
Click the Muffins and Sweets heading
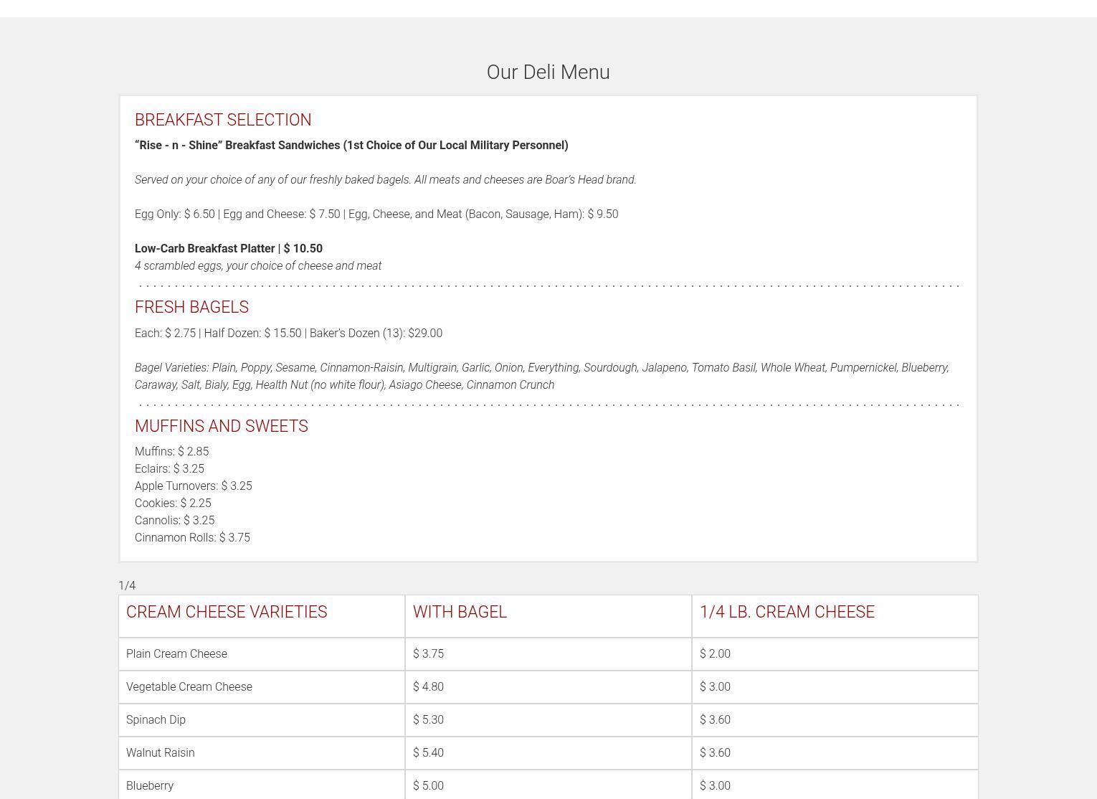tap(221, 426)
